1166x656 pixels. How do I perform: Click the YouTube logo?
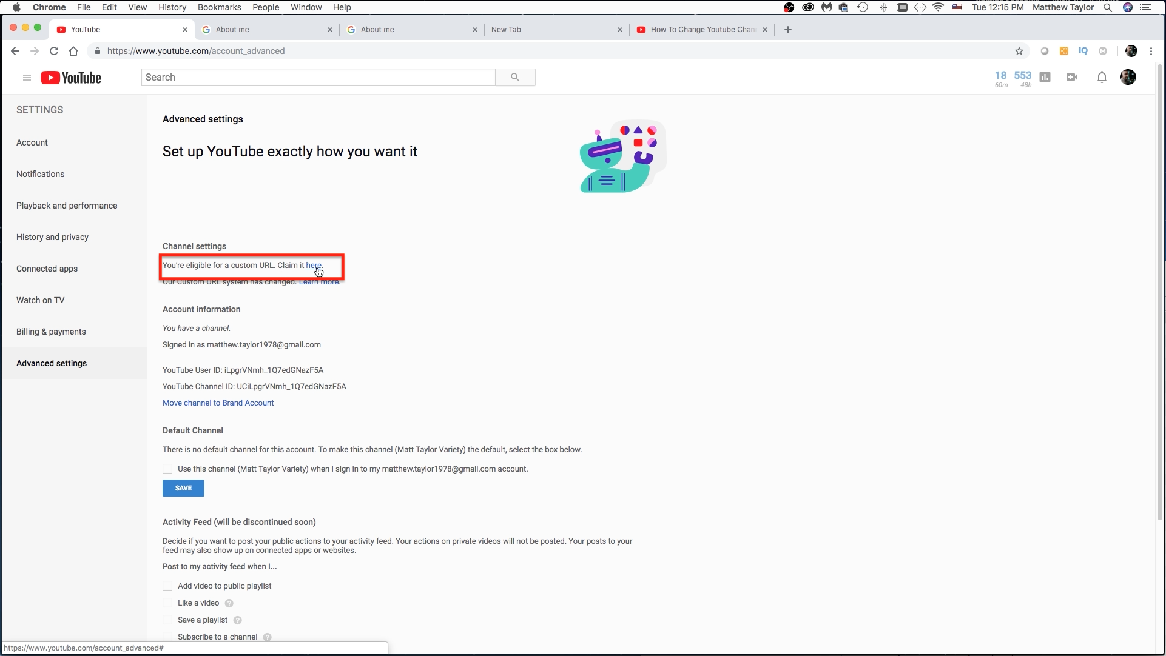tap(71, 78)
